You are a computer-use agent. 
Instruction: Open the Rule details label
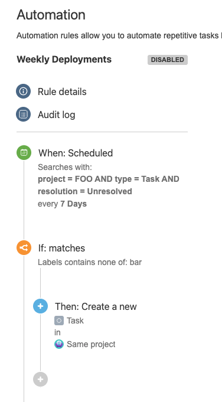[x=62, y=91]
